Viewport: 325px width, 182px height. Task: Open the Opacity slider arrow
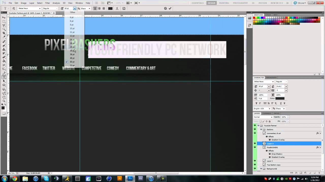pyautogui.click(x=288, y=117)
